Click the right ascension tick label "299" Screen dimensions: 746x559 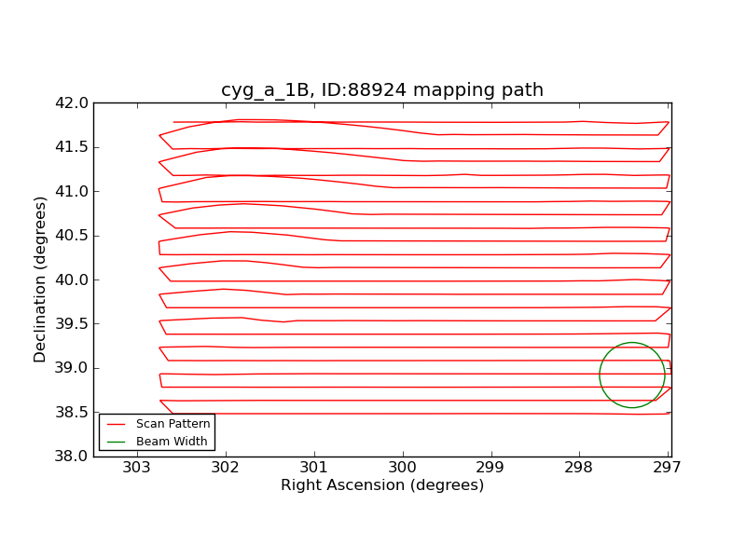coord(490,468)
